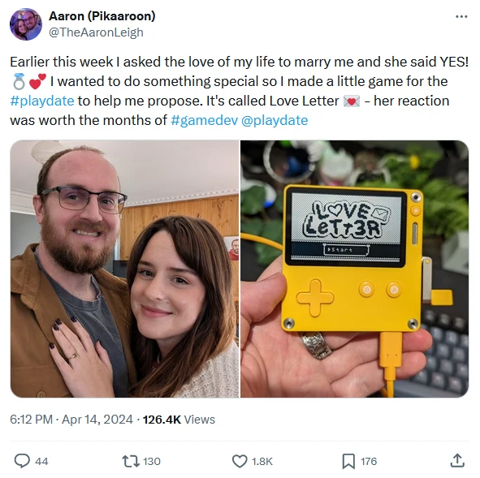Click the repost arrows icon
This screenshot has height=478, width=480.
tap(131, 461)
